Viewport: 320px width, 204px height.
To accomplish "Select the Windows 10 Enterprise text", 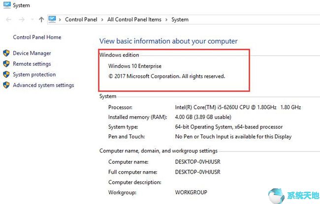I will (x=135, y=66).
